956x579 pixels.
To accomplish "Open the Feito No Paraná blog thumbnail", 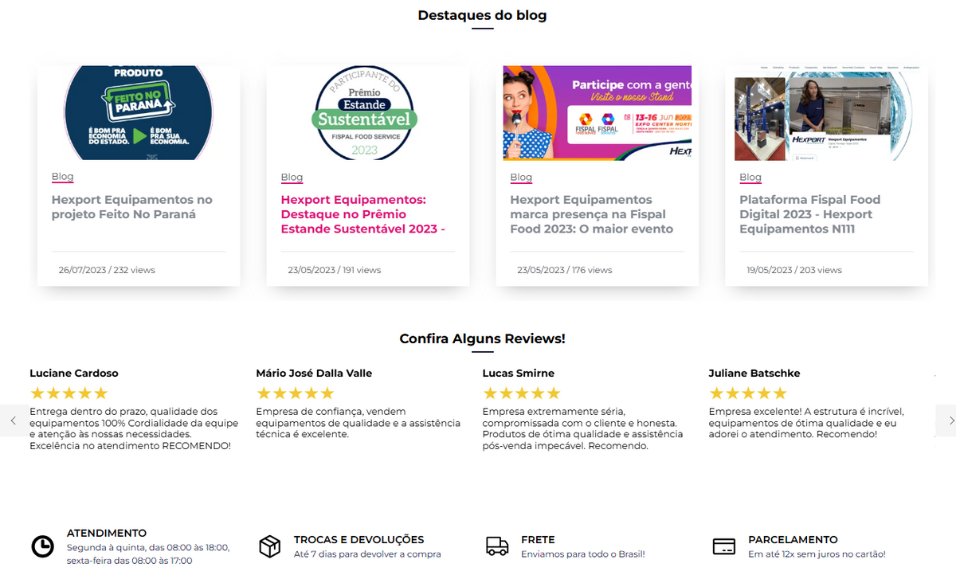I will click(x=138, y=112).
